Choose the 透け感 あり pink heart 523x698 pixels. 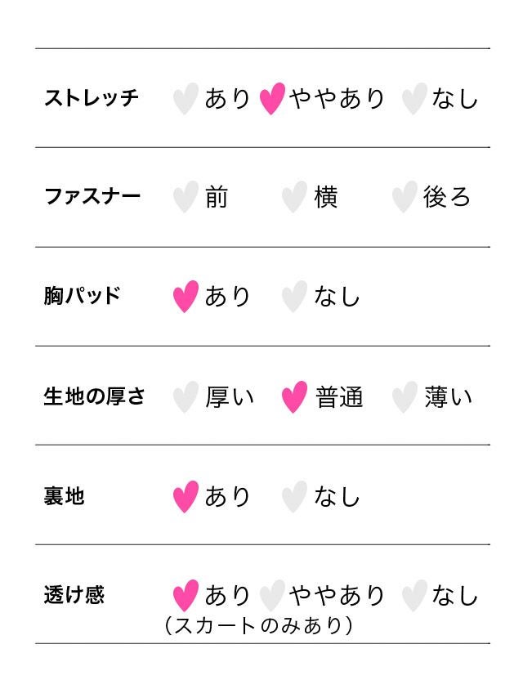coord(186,596)
